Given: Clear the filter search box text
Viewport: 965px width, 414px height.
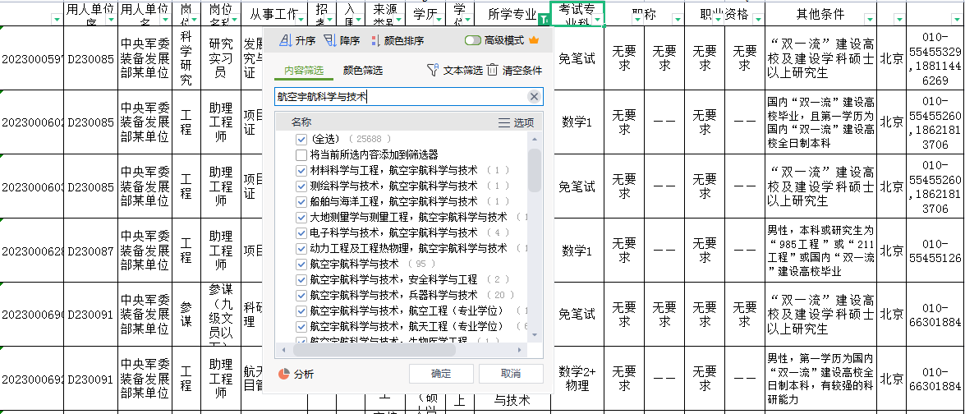Looking at the screenshot, I should coord(534,97).
